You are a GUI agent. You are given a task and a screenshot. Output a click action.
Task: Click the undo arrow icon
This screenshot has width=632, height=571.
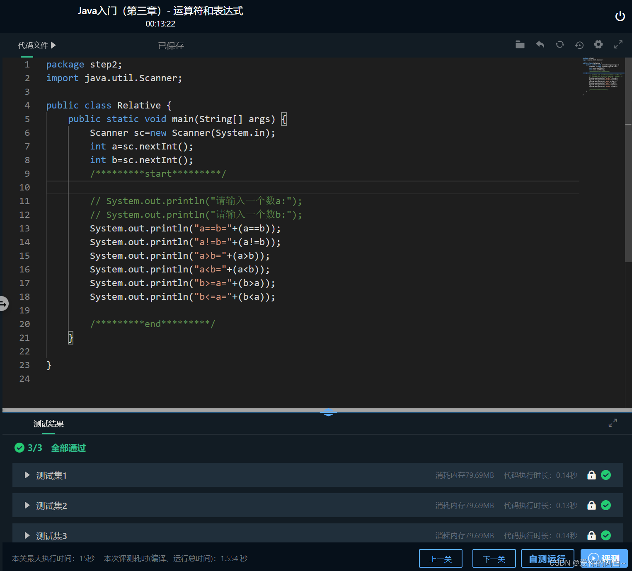tap(540, 44)
